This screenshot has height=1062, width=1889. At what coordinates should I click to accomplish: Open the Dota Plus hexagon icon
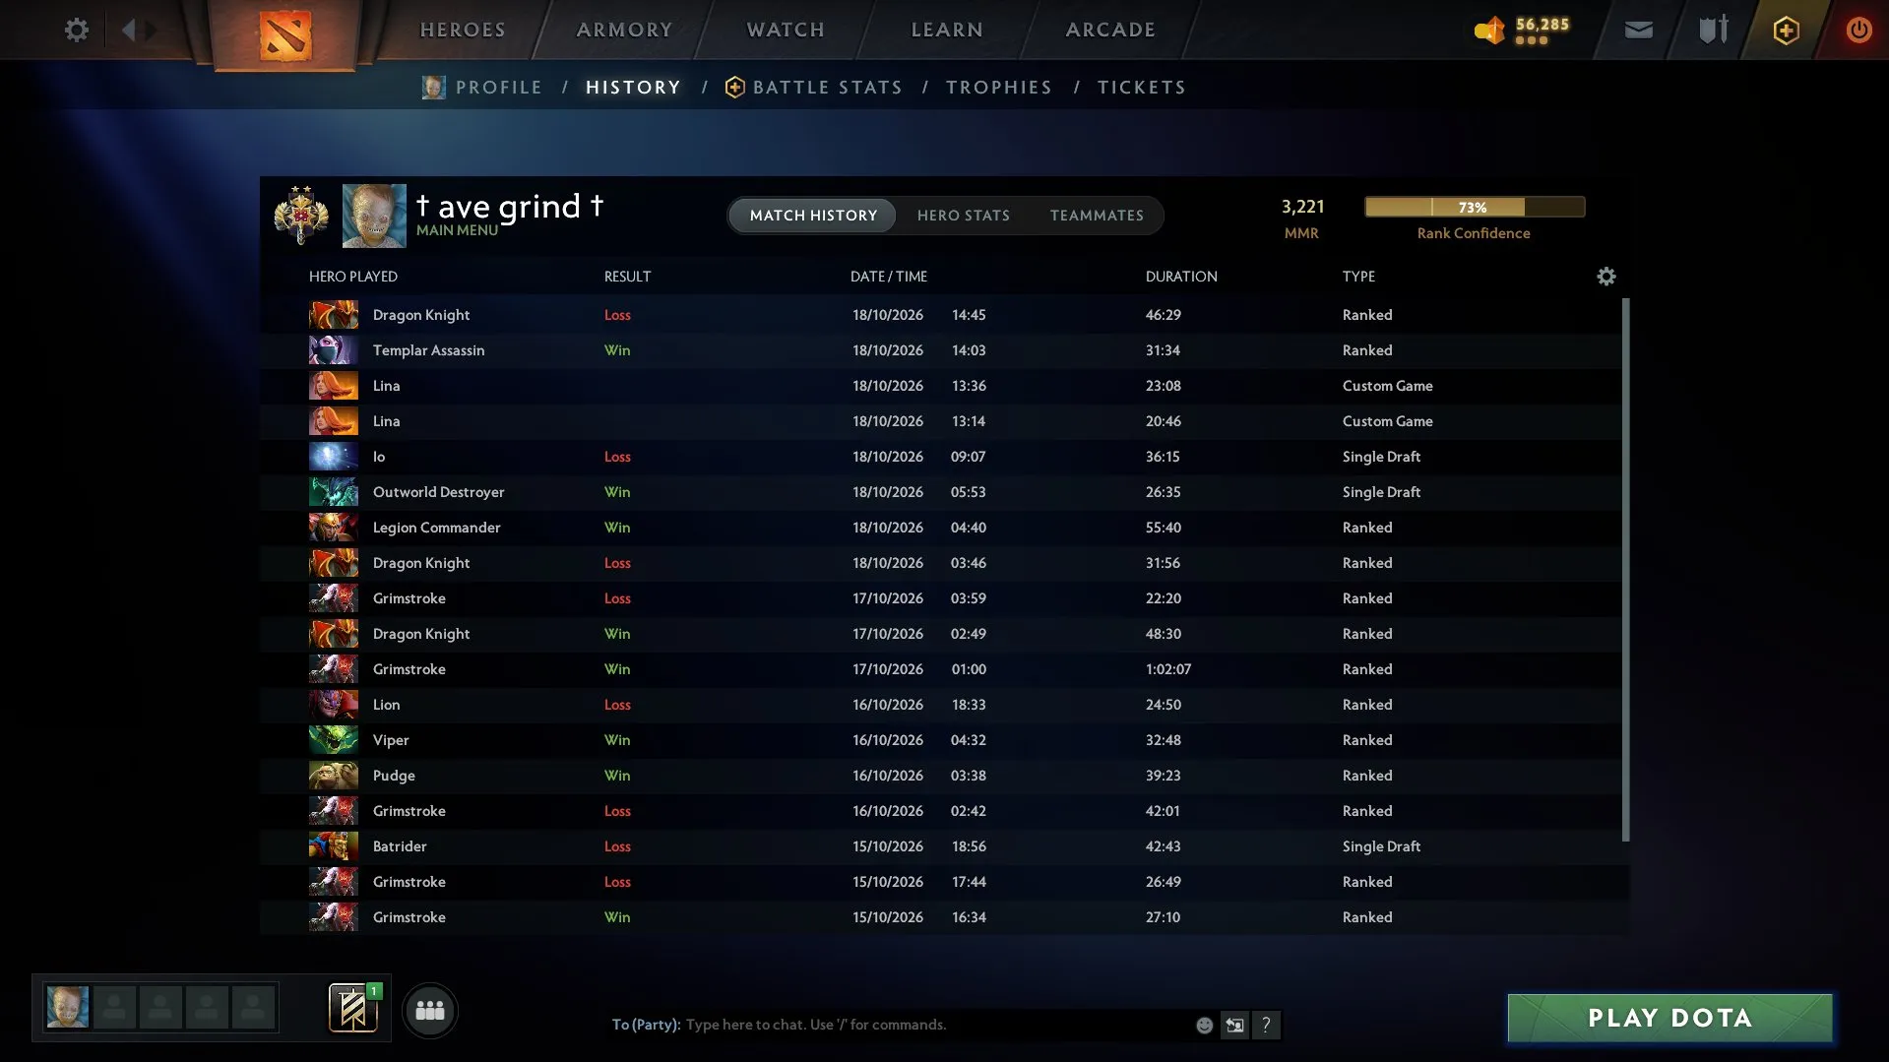1786,31
